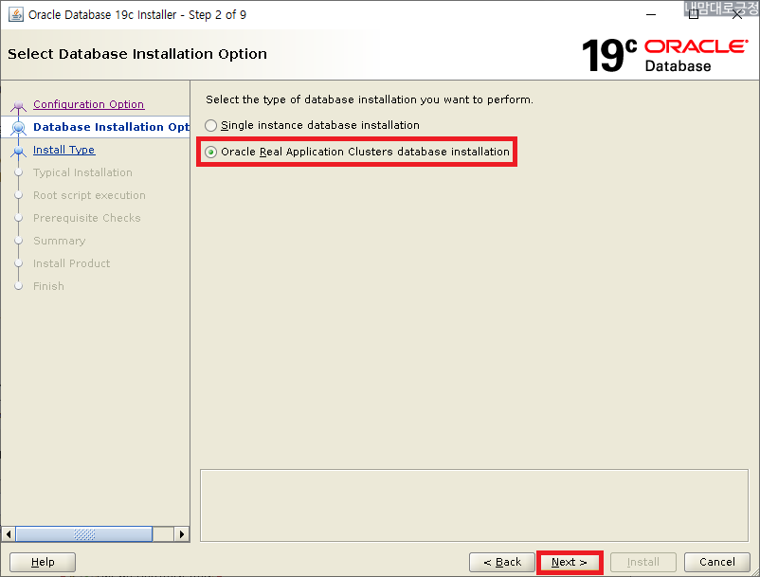Open Help for this step

click(x=43, y=562)
